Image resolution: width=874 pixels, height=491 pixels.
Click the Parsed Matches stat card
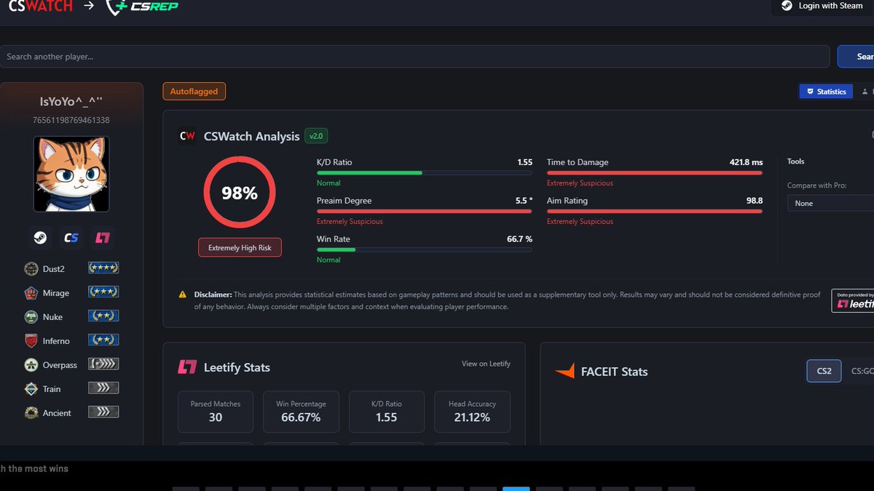216,412
